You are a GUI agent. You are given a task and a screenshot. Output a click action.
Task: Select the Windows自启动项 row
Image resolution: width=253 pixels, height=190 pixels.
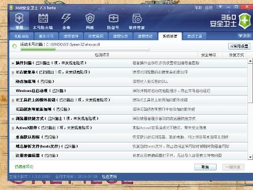129,91
